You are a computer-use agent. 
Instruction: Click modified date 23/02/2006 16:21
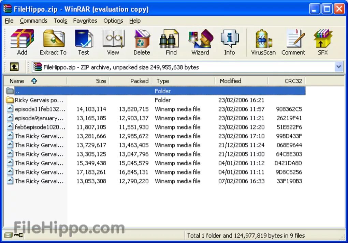click(x=241, y=100)
